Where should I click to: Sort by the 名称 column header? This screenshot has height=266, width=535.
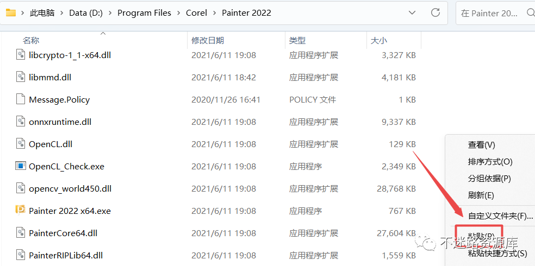(x=31, y=41)
